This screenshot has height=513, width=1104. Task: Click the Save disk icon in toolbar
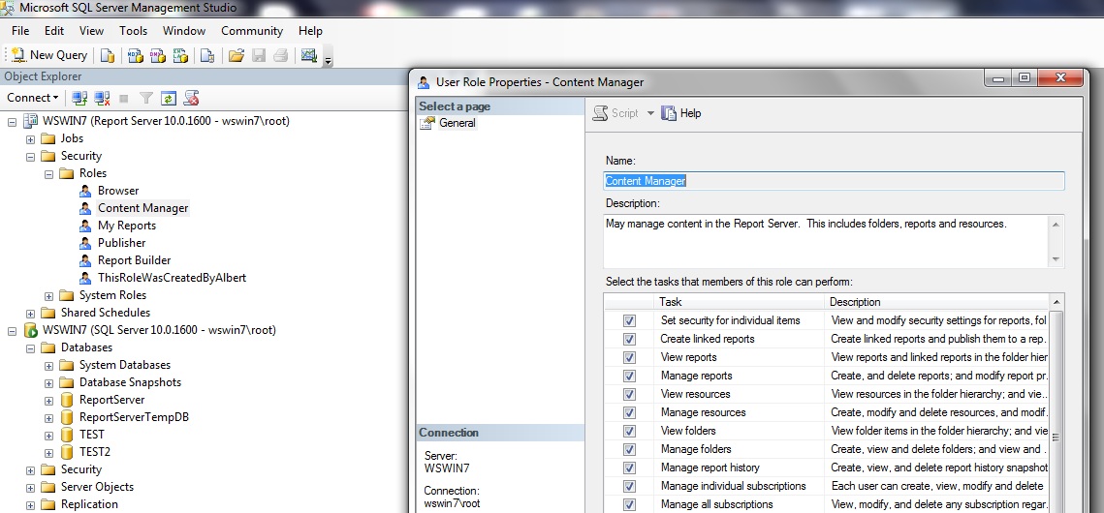click(x=259, y=55)
